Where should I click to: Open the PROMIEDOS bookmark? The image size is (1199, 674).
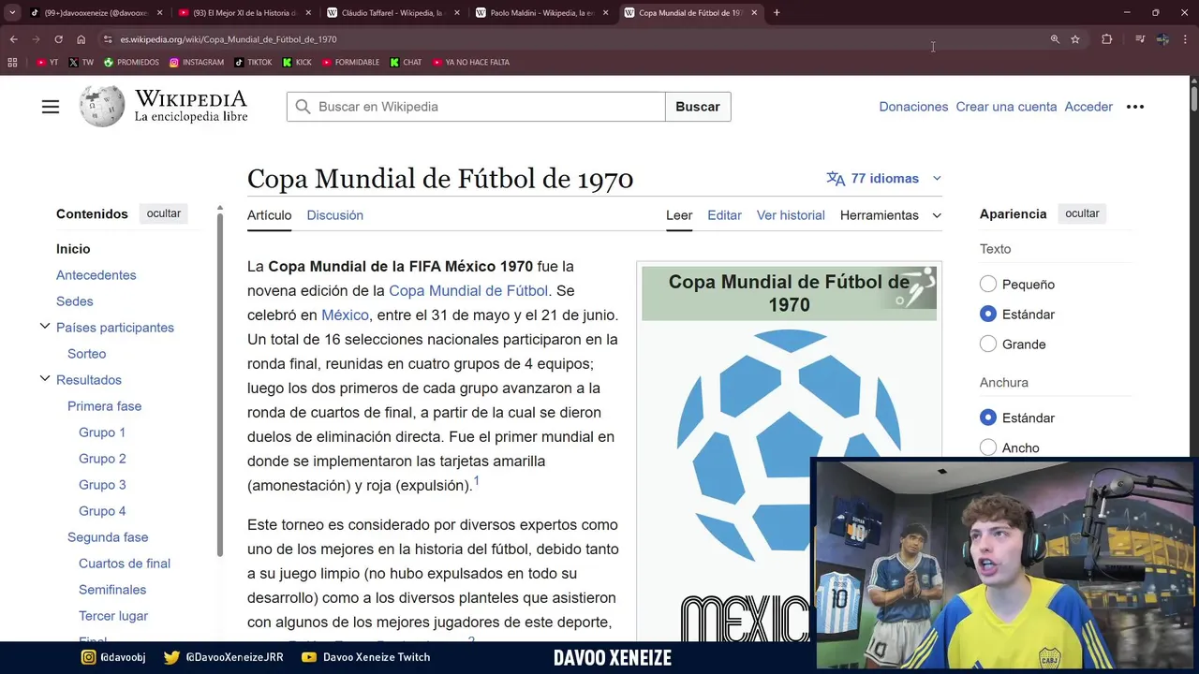[x=131, y=63]
